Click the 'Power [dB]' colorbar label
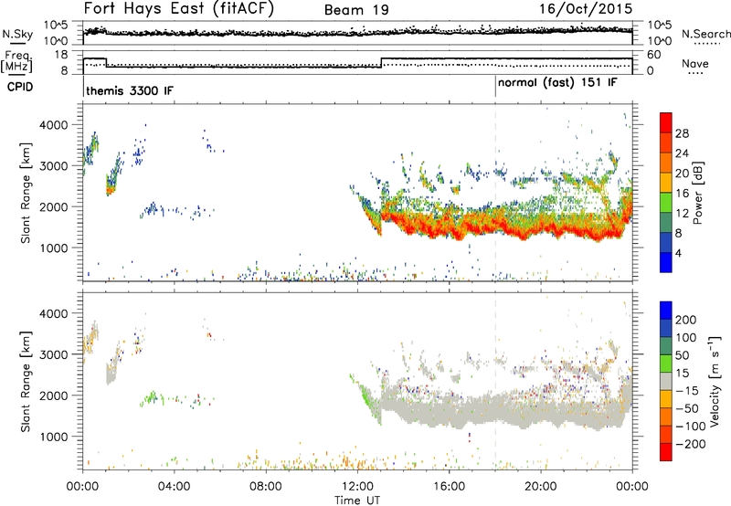This screenshot has height=506, width=731. pos(697,193)
